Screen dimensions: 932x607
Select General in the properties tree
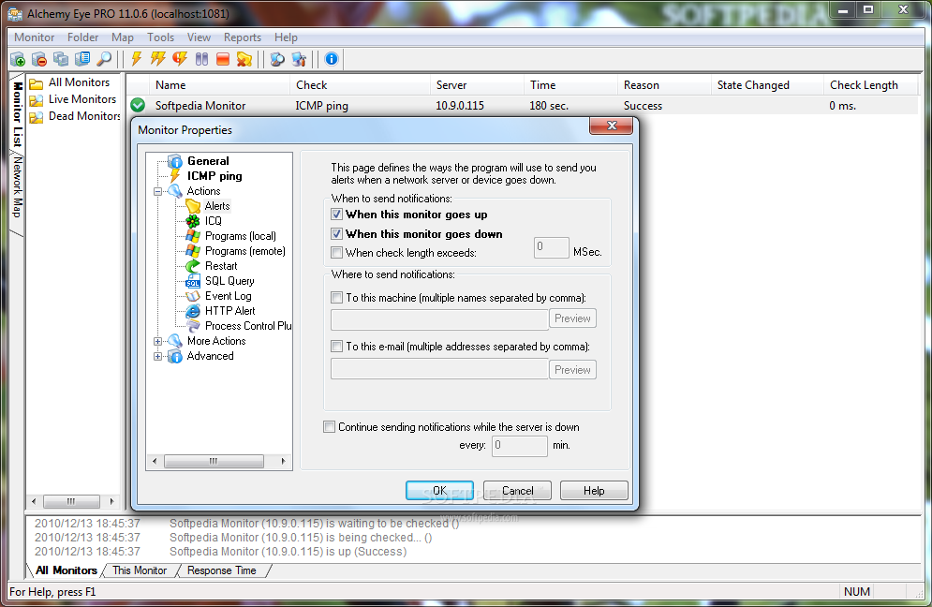point(207,161)
